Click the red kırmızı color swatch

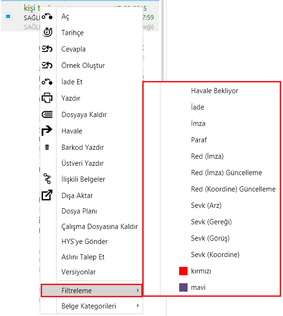tap(183, 271)
